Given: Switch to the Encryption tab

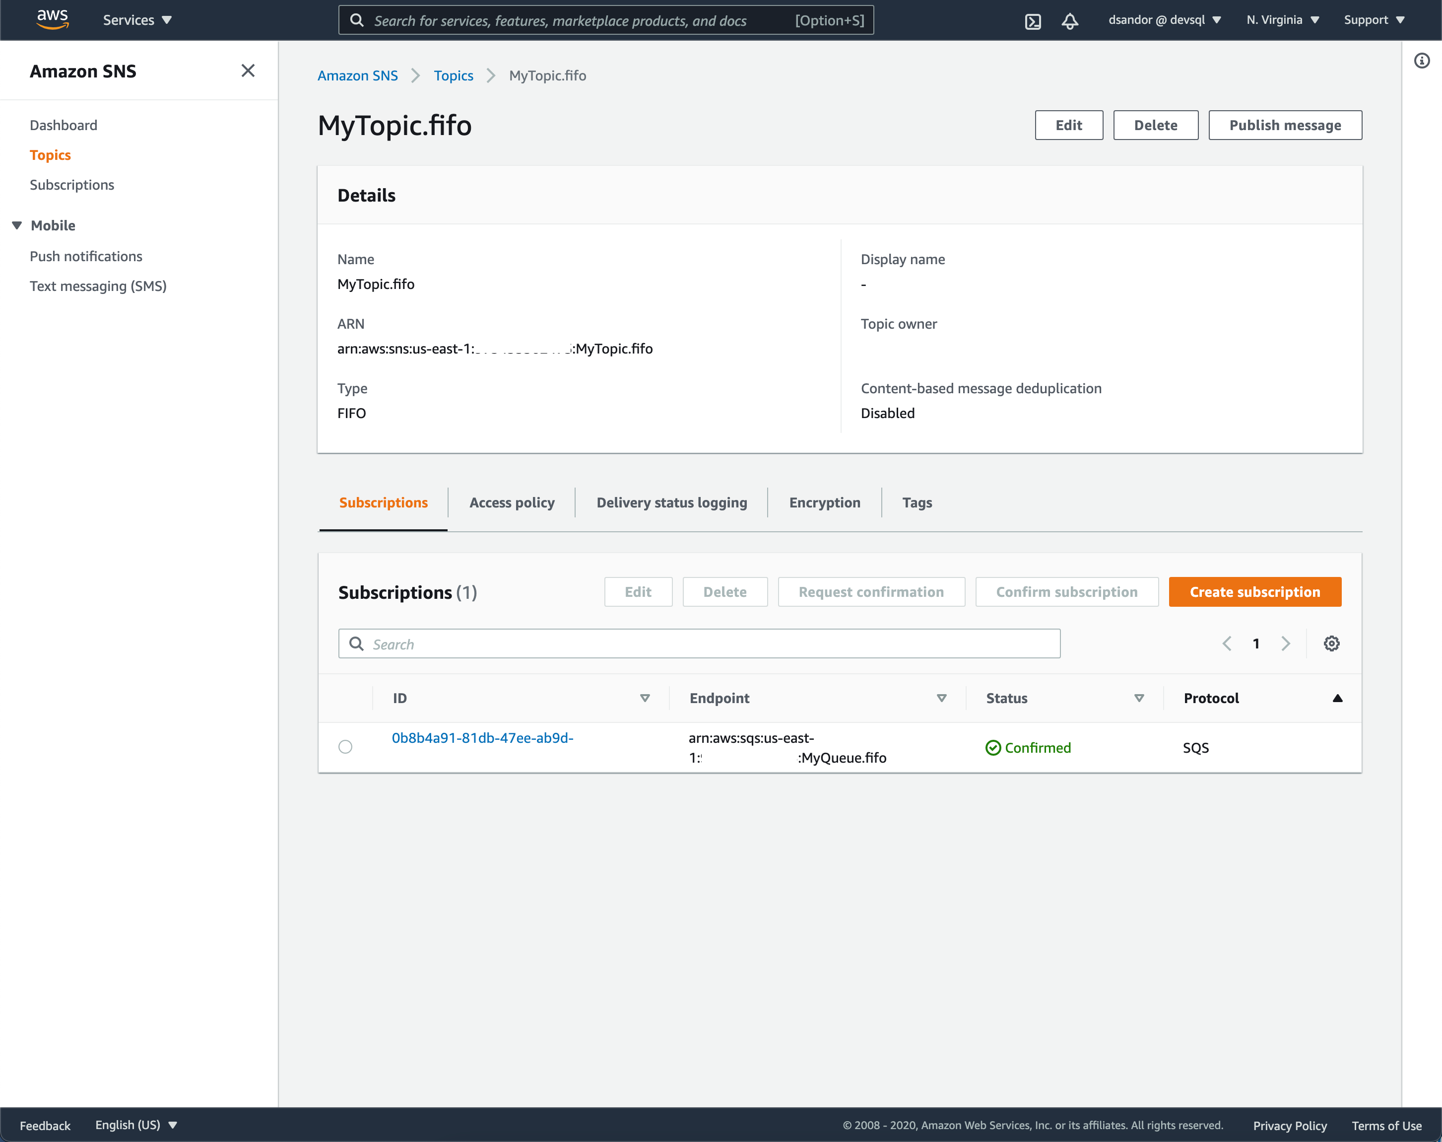Looking at the screenshot, I should (x=825, y=502).
